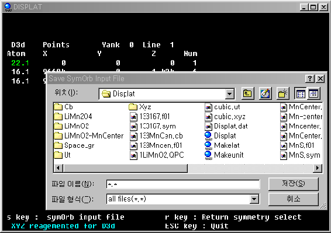The height and width of the screenshot is (233, 331).
Task: Select file 1LiMnO2.QPC
Action: pyautogui.click(x=157, y=155)
